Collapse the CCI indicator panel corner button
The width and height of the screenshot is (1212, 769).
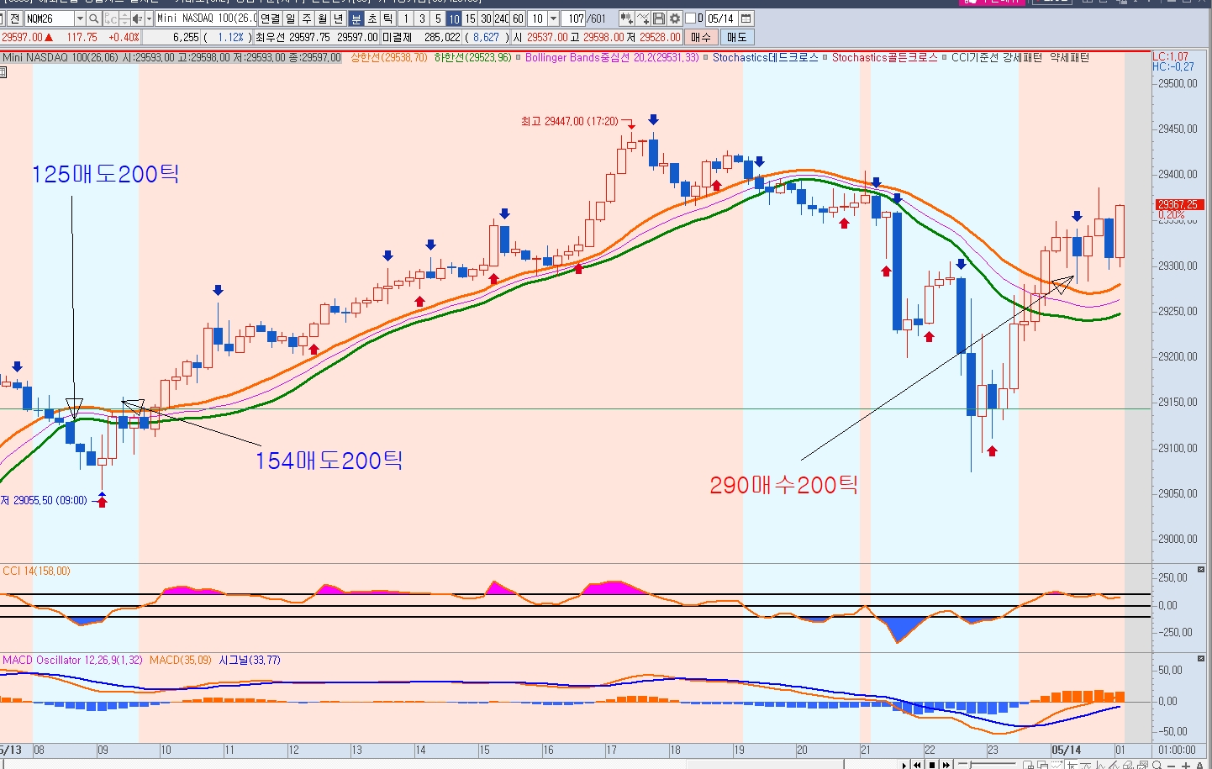[x=1201, y=570]
